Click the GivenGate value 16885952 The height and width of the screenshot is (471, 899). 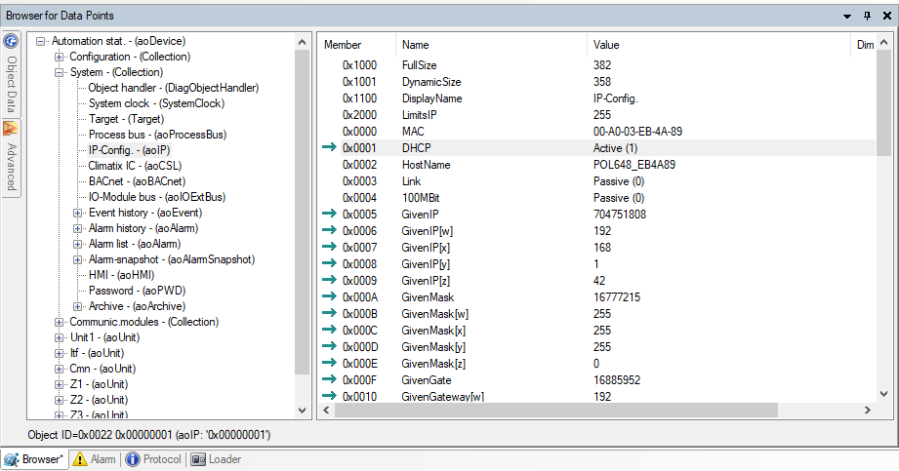tap(616, 380)
